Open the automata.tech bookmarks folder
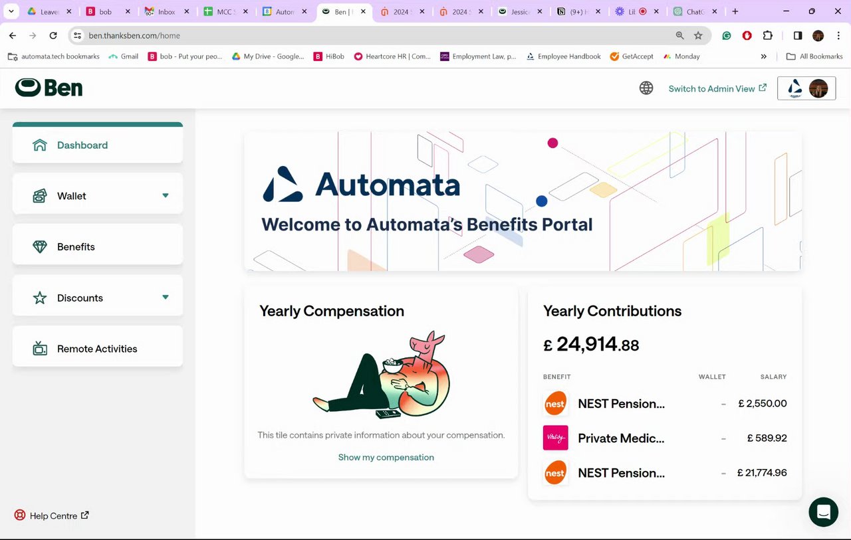 [x=54, y=56]
